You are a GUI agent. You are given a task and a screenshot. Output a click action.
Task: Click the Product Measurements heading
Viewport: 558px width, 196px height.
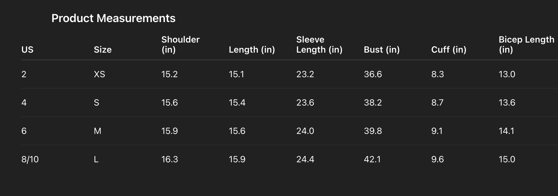113,18
